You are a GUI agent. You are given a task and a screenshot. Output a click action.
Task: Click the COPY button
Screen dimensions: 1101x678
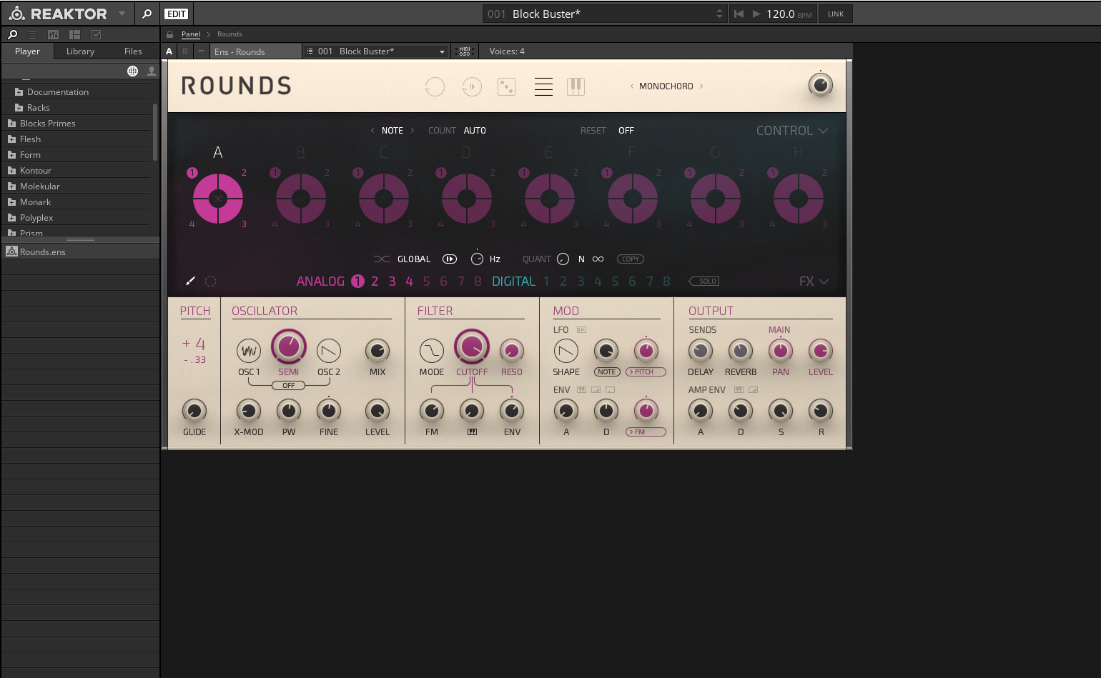point(631,259)
